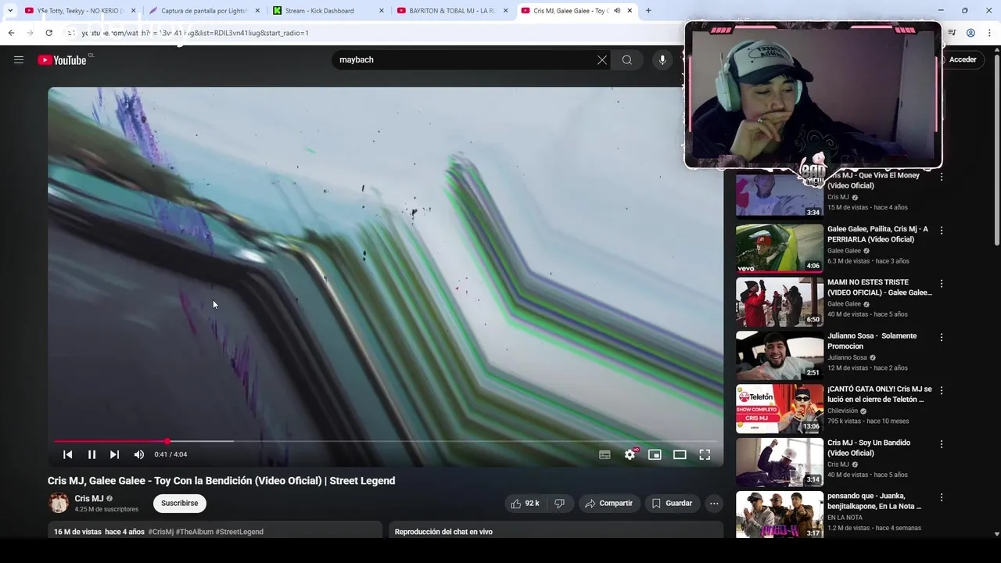1001x563 pixels.
Task: Open a new browser tab
Action: pos(648,11)
